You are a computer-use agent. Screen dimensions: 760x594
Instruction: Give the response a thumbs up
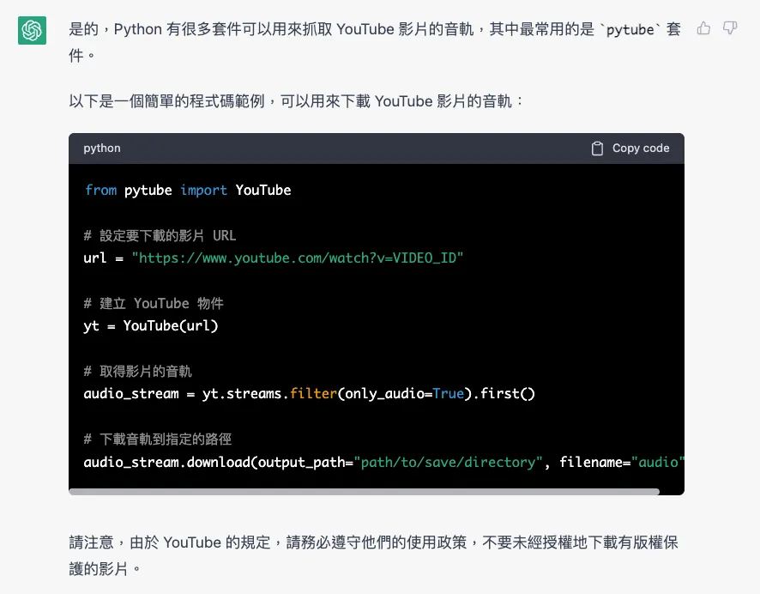coord(703,28)
